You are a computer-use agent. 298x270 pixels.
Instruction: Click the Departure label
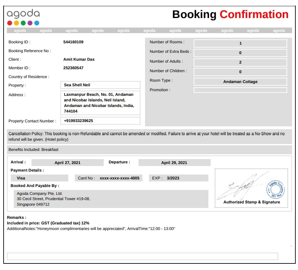pos(119,162)
